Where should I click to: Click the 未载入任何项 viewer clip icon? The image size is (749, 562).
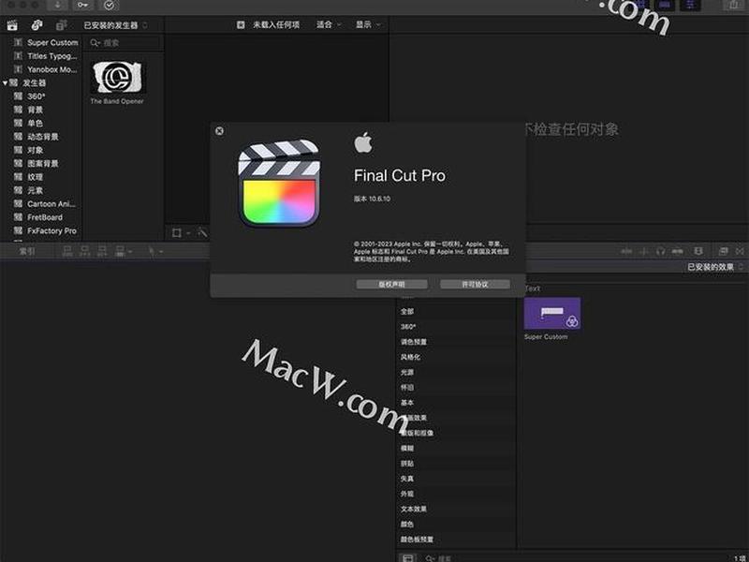click(241, 25)
